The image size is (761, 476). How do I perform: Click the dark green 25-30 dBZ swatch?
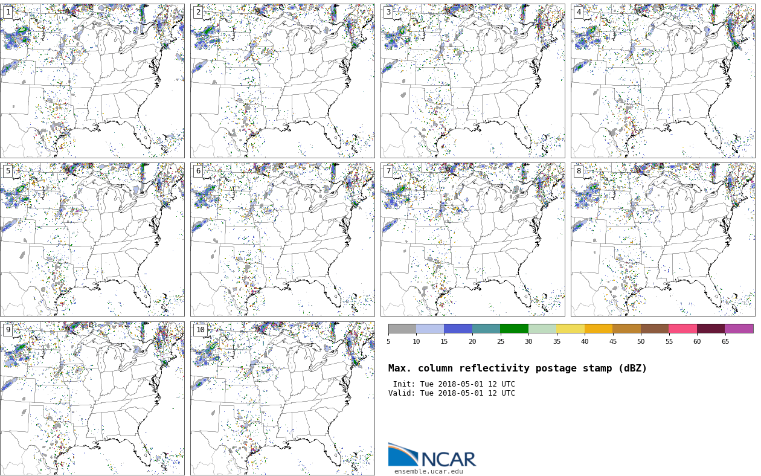click(515, 329)
